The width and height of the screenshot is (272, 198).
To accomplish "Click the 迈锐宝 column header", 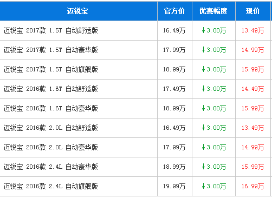I will click(x=77, y=11).
